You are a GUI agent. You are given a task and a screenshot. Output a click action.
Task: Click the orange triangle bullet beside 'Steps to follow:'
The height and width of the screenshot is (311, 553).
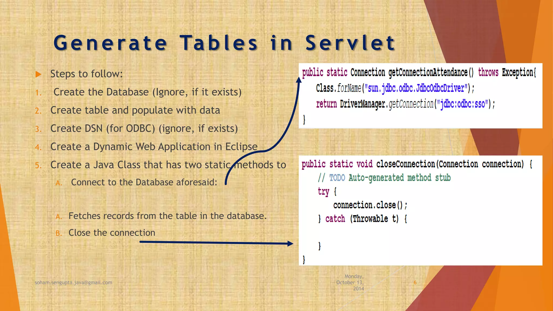pos(38,74)
